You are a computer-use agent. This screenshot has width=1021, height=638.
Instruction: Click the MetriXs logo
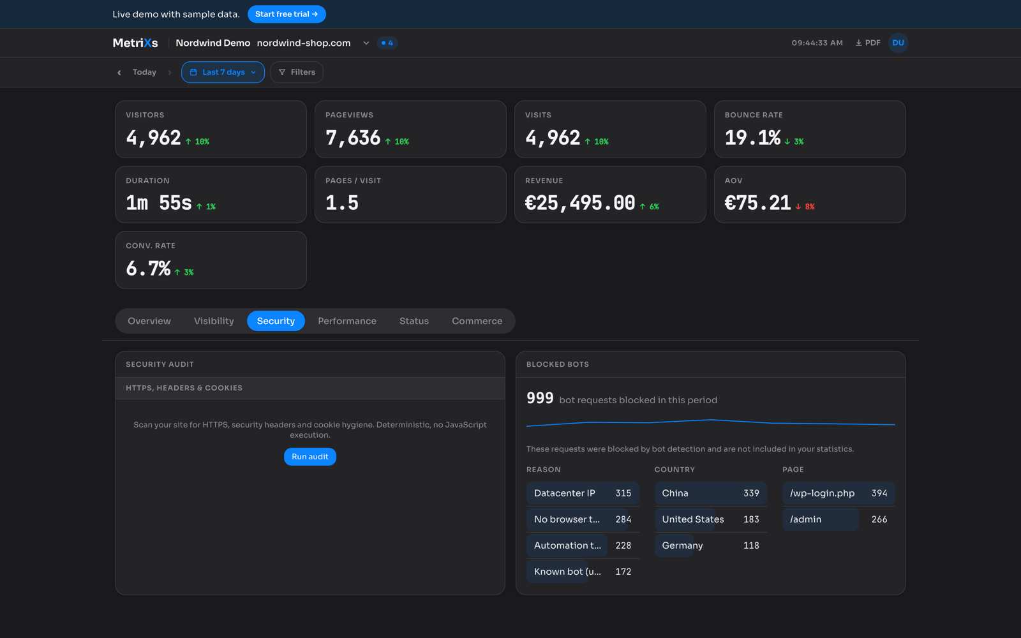click(x=135, y=43)
